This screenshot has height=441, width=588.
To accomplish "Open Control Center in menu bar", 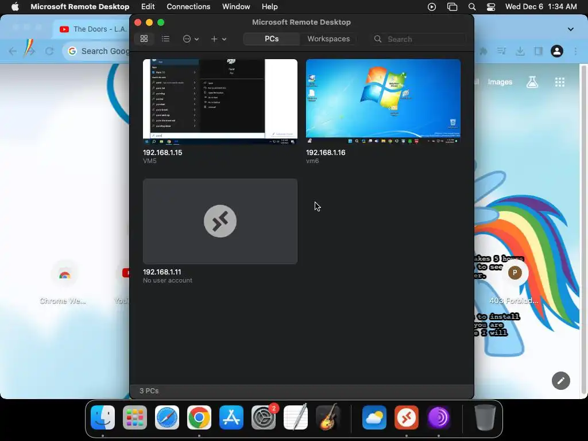I will tap(491, 7).
